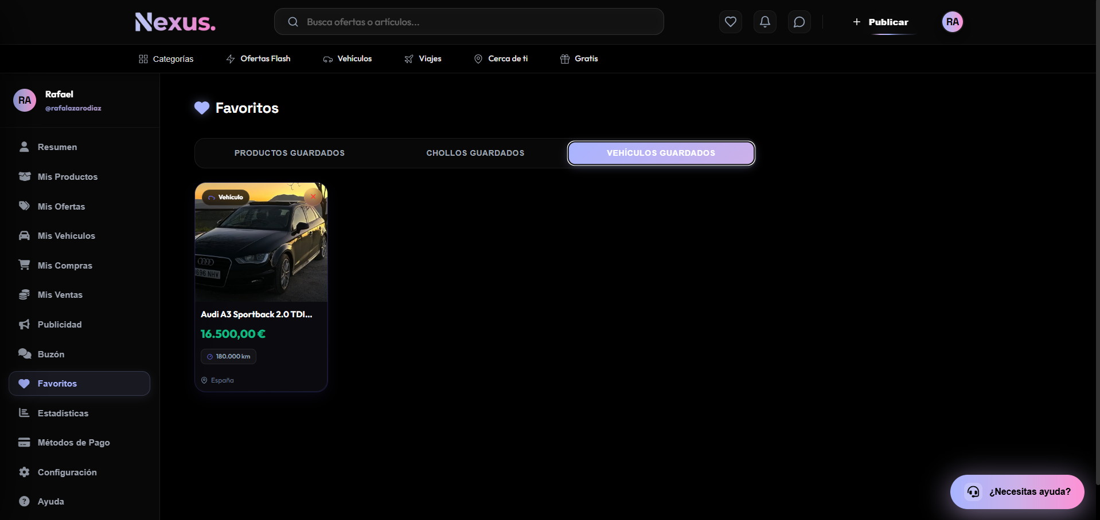Viewport: 1100px width, 520px height.
Task: Focus the 'Busca ofertas o artículos' search field
Action: (x=469, y=22)
